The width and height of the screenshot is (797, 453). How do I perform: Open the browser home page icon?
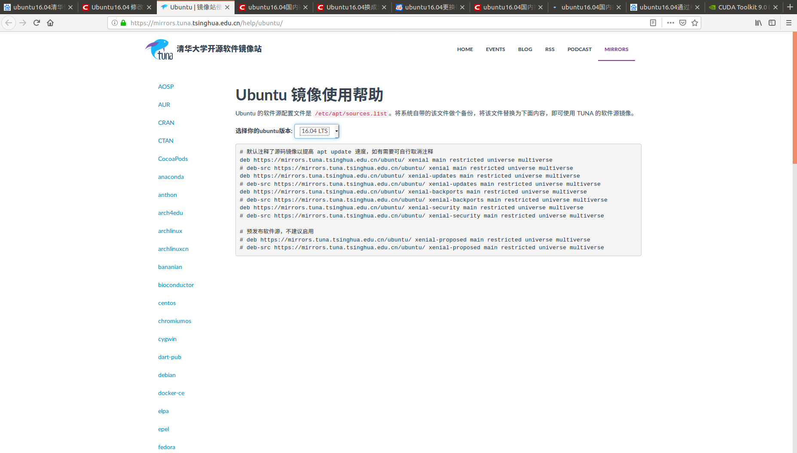(x=50, y=23)
